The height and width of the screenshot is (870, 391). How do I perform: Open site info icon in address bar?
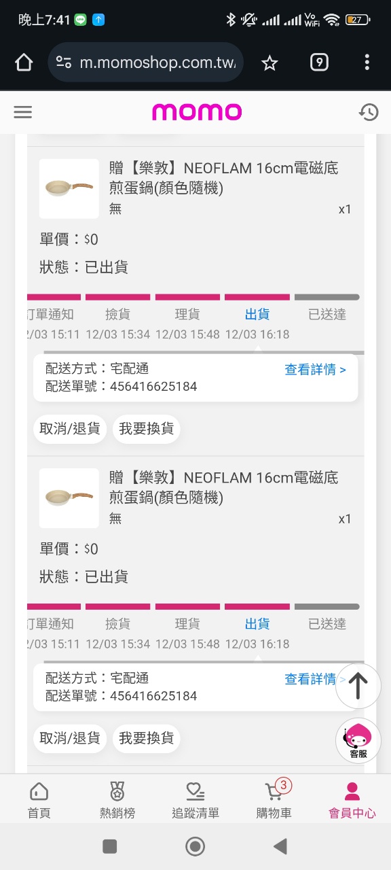[64, 63]
